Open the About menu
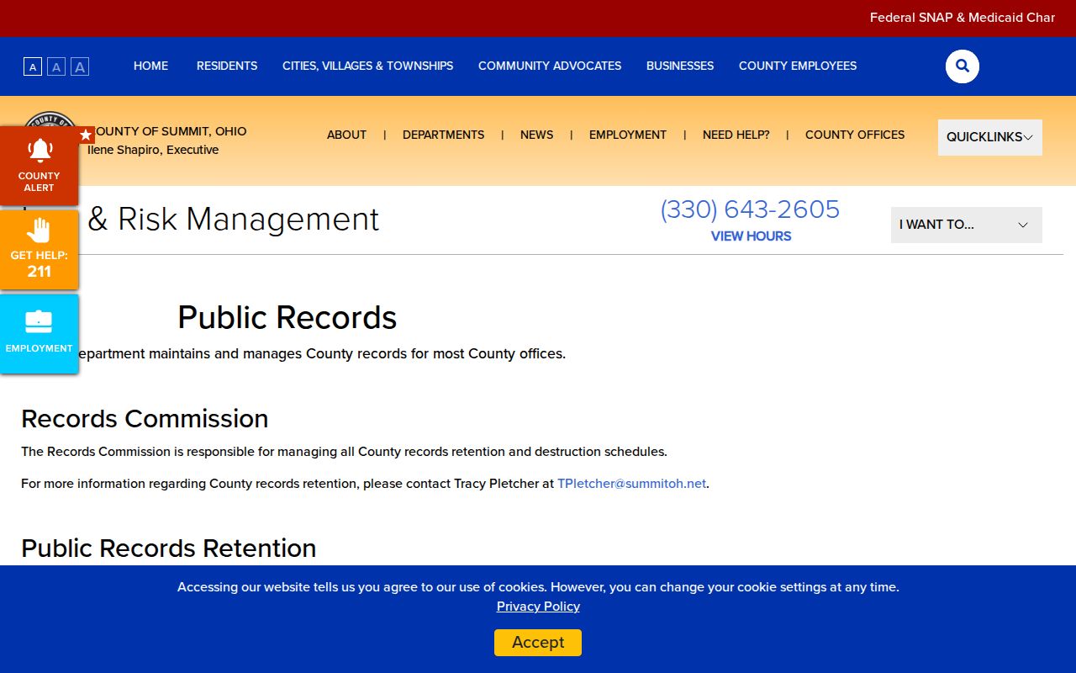Image resolution: width=1076 pixels, height=673 pixels. pyautogui.click(x=346, y=135)
